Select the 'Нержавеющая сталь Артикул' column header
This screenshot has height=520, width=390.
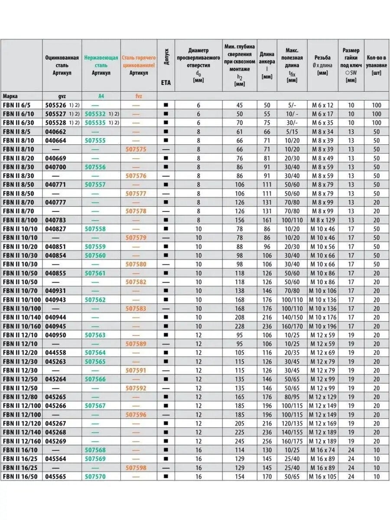(x=101, y=65)
